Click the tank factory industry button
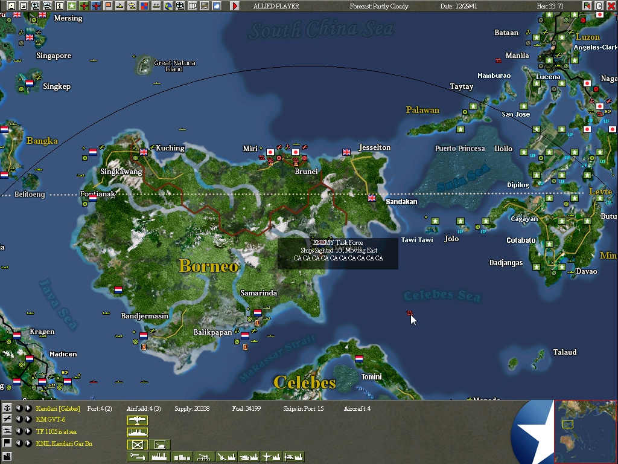Viewport: 618px width, 464px height. coord(248,457)
